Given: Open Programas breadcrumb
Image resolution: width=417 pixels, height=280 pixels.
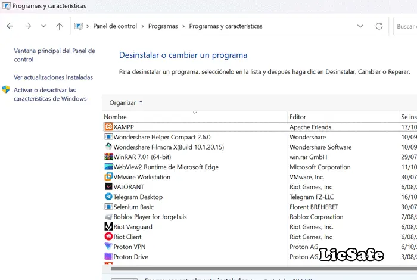Looking at the screenshot, I should coord(163,26).
